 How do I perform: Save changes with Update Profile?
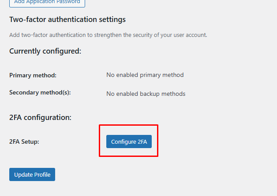[x=32, y=174]
